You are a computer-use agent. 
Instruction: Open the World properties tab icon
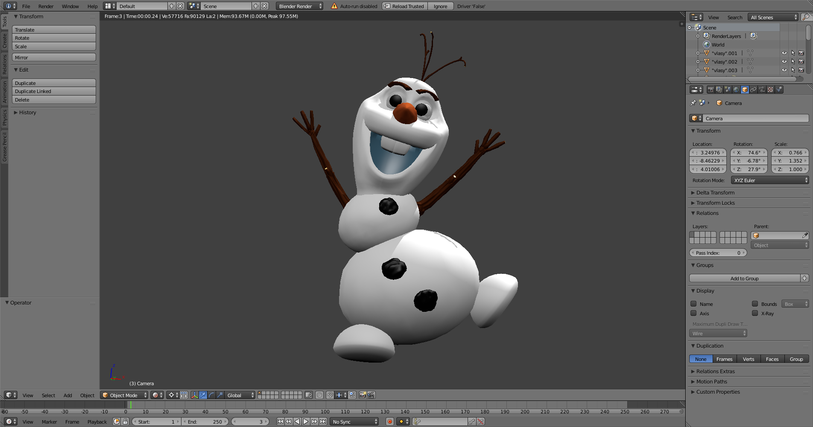[x=736, y=90]
